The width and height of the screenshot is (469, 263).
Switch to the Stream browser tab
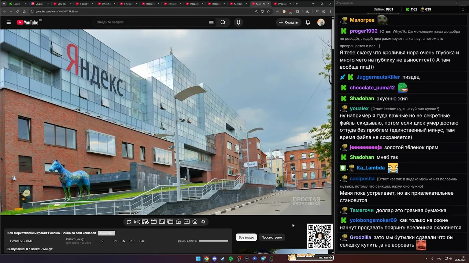[17, 4]
